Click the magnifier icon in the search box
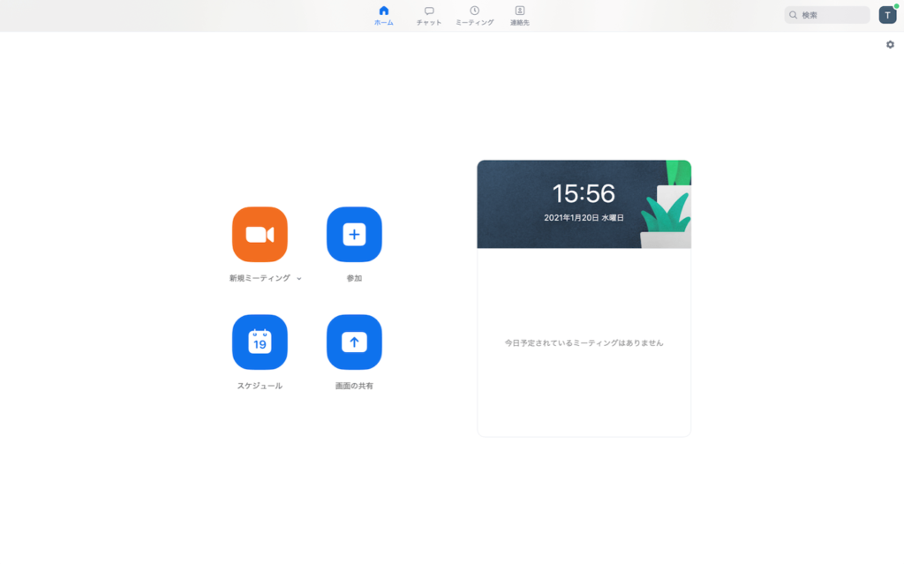Image resolution: width=904 pixels, height=564 pixels. (x=794, y=15)
